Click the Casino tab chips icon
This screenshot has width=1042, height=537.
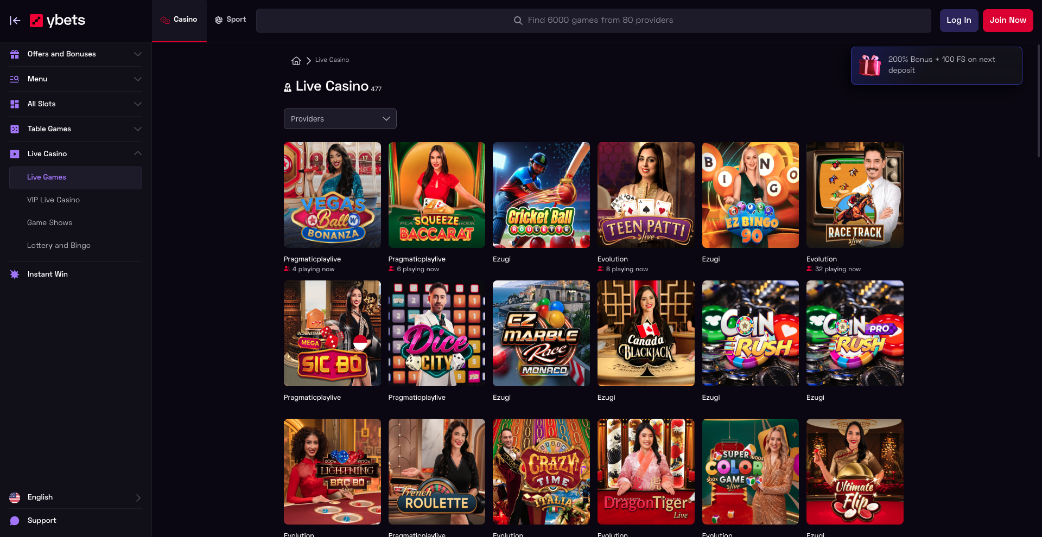pos(165,20)
